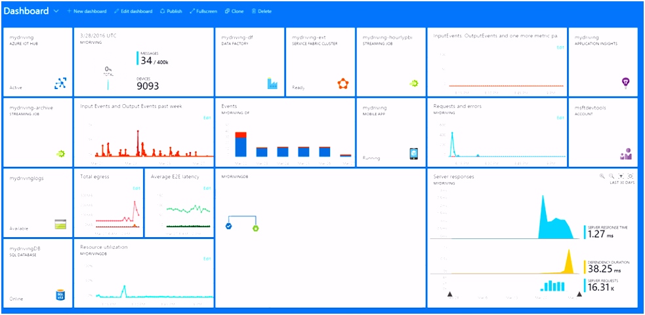This screenshot has width=645, height=315.
Task: Edit the Average E2E latency chart
Action: [x=207, y=188]
